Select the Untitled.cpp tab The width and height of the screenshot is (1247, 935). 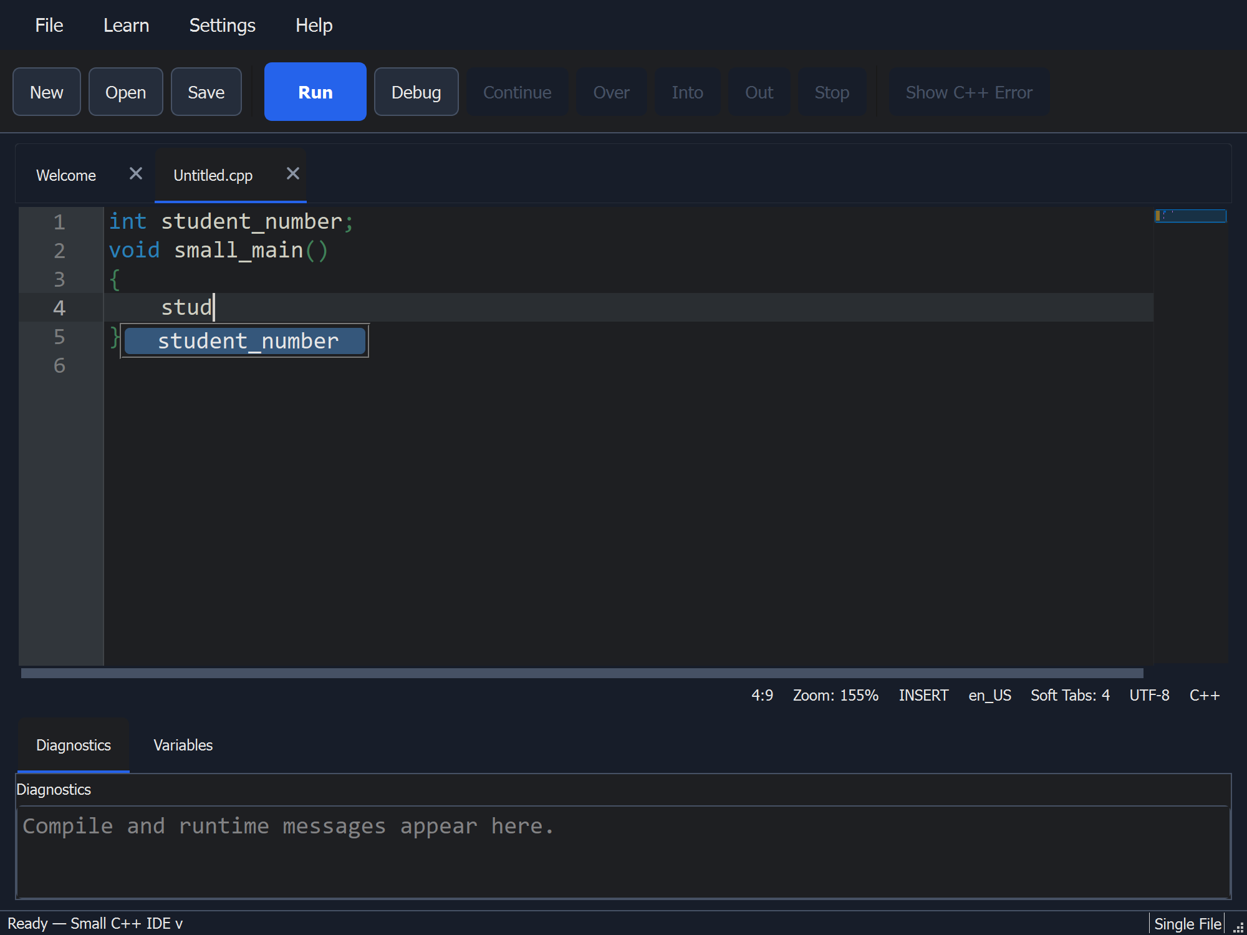(x=213, y=175)
